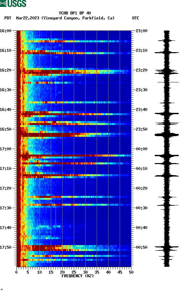Click the 'PDT' timezone label

(x=8, y=18)
